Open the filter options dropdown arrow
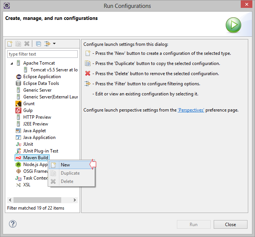255x237 pixels. pos(54,44)
